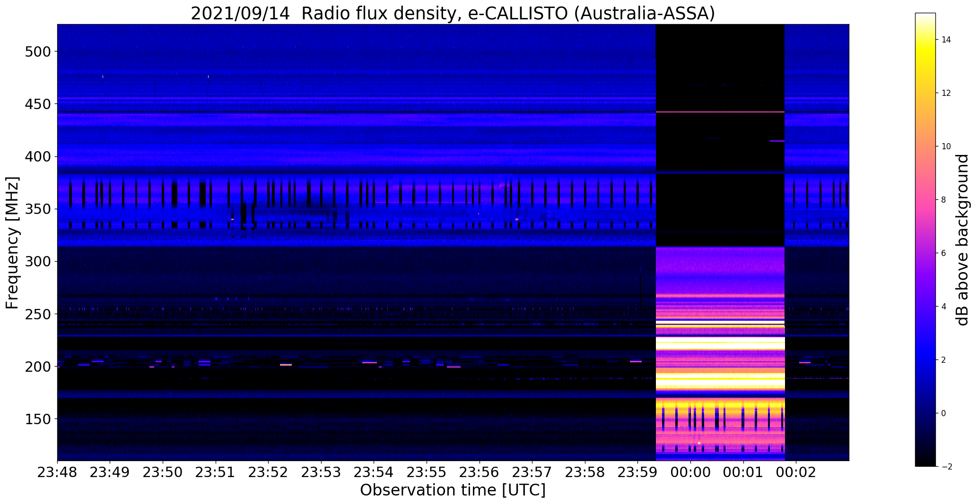Click the 23:58 time tick label
Viewport: 977px width, 504px height.
click(585, 472)
